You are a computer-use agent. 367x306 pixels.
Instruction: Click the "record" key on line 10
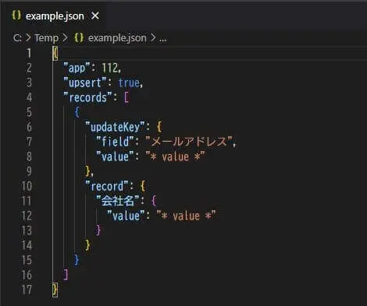pos(107,186)
